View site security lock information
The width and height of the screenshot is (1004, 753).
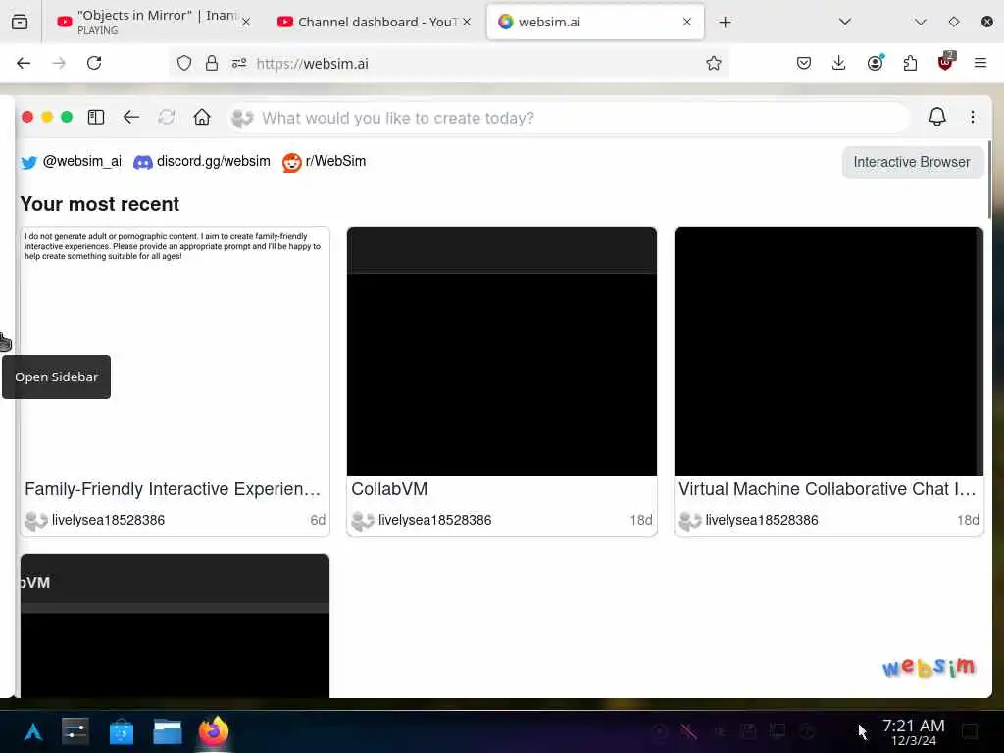[212, 63]
